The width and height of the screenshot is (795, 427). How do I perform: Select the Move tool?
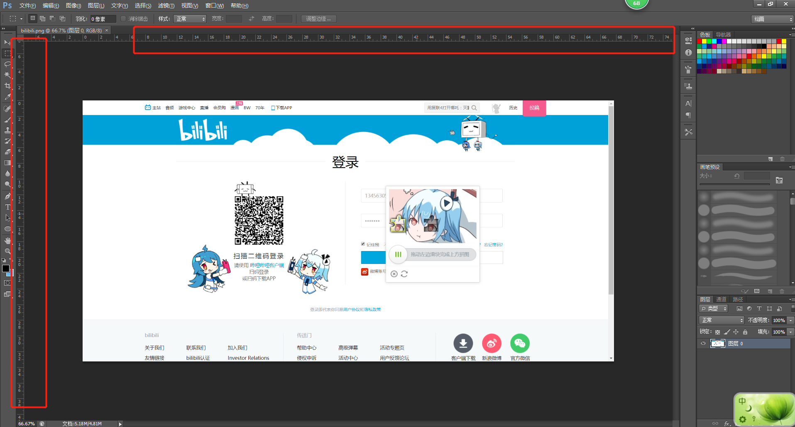7,42
